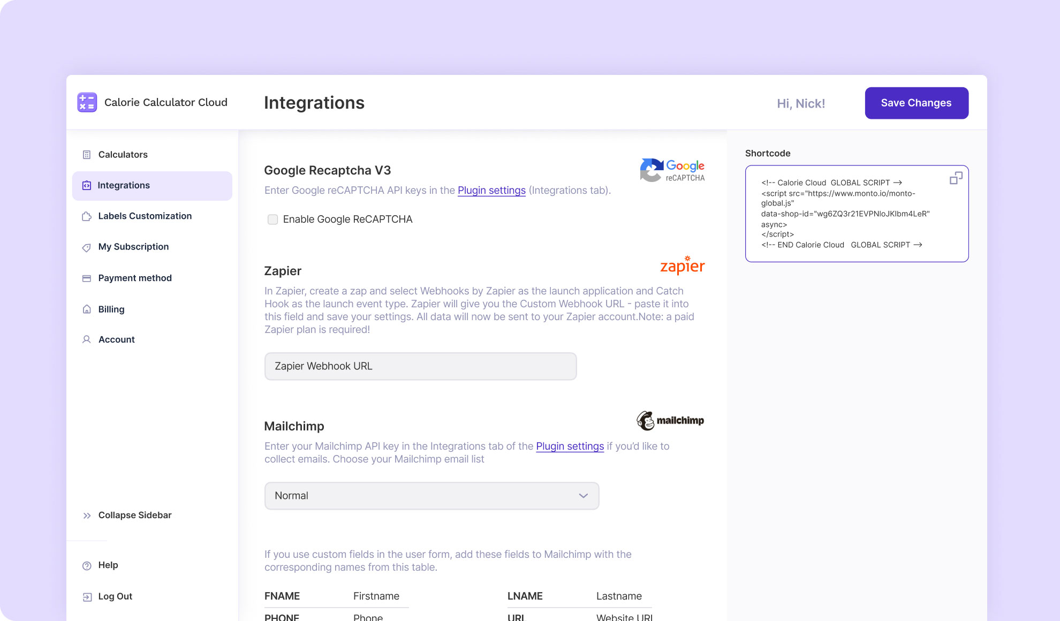
Task: Click the shortcode script text box
Action: point(857,214)
